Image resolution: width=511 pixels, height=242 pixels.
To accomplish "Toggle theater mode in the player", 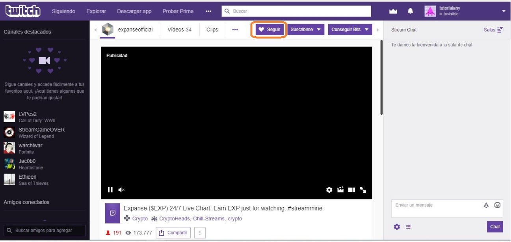I will pos(352,190).
